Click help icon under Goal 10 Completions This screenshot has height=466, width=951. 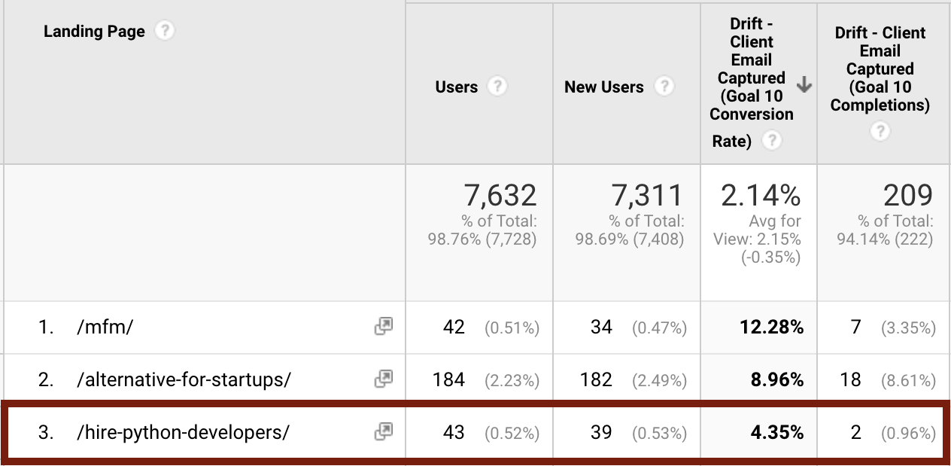[x=880, y=131]
